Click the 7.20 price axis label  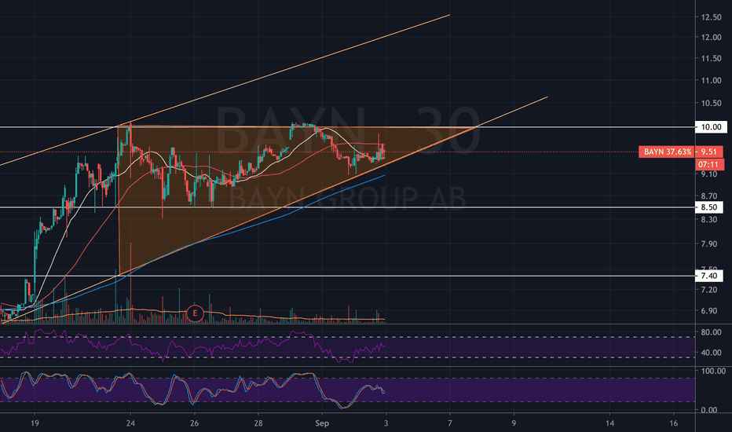[708, 290]
